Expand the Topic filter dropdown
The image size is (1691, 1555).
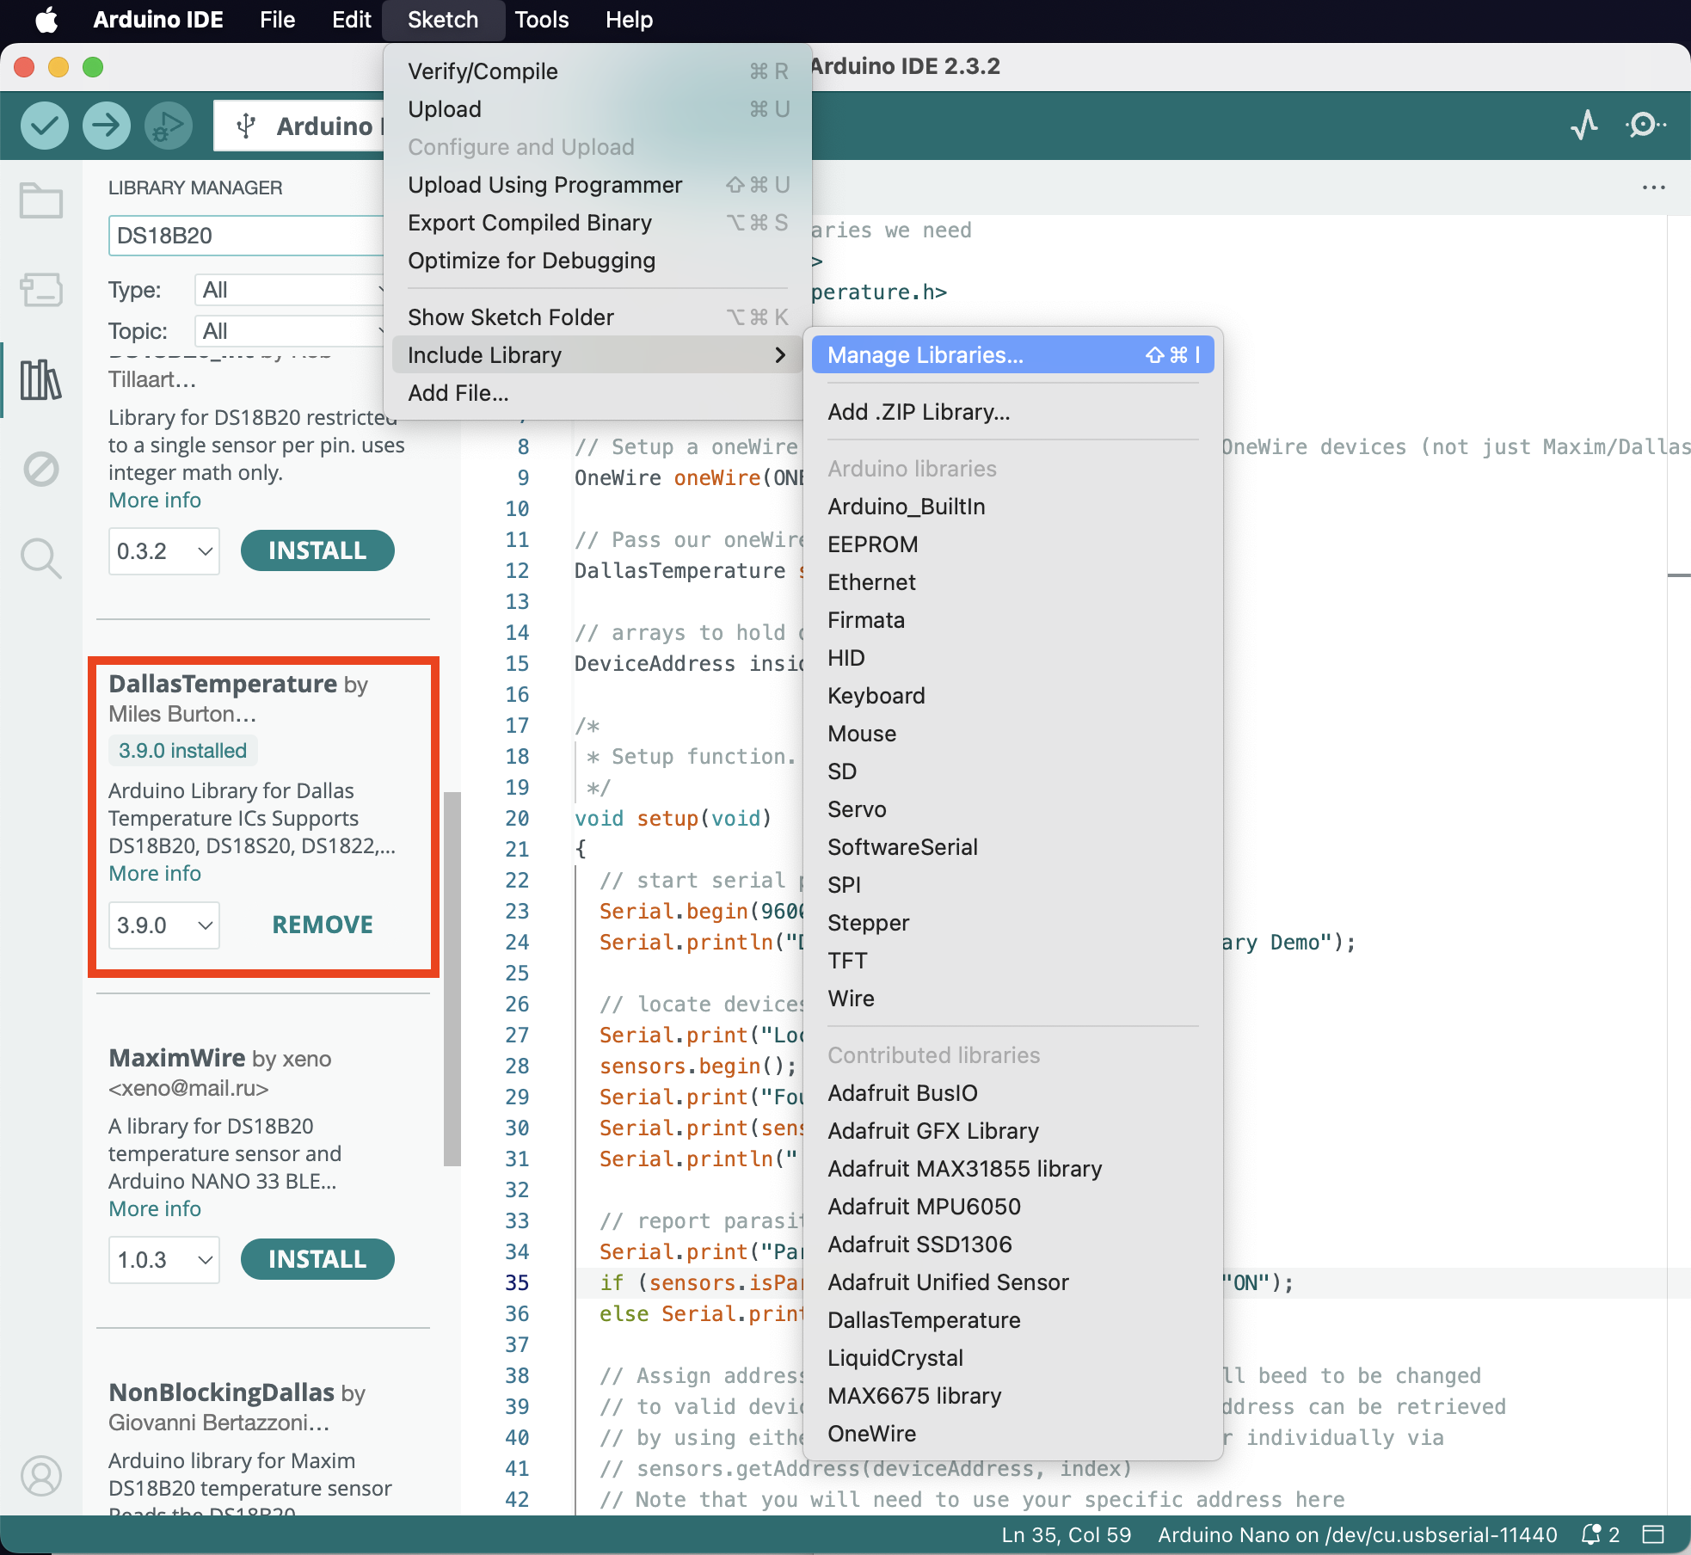point(290,331)
